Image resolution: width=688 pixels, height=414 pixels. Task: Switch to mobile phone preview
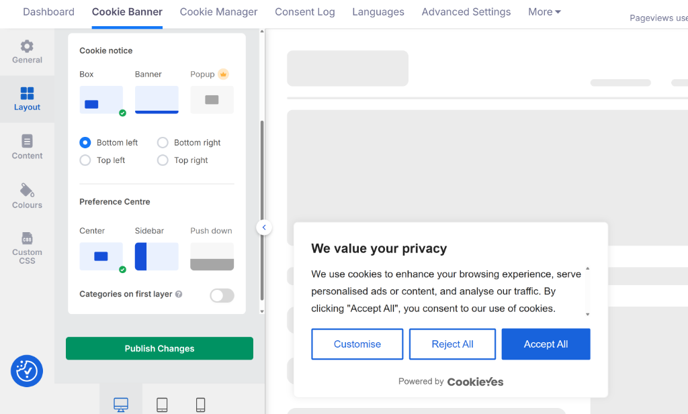200,405
